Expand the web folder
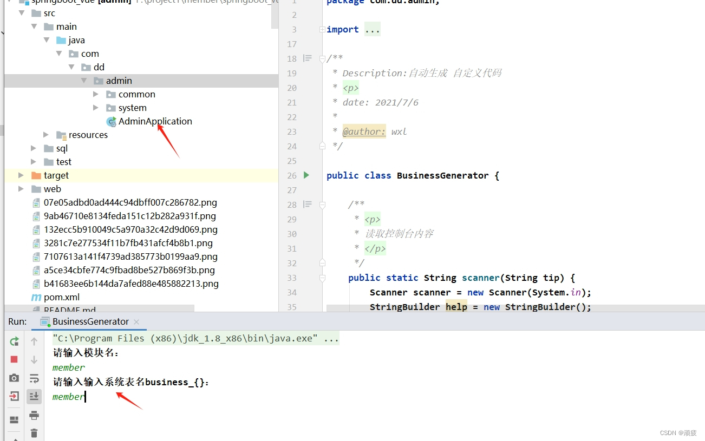Viewport: 705px width, 441px height. coord(21,189)
